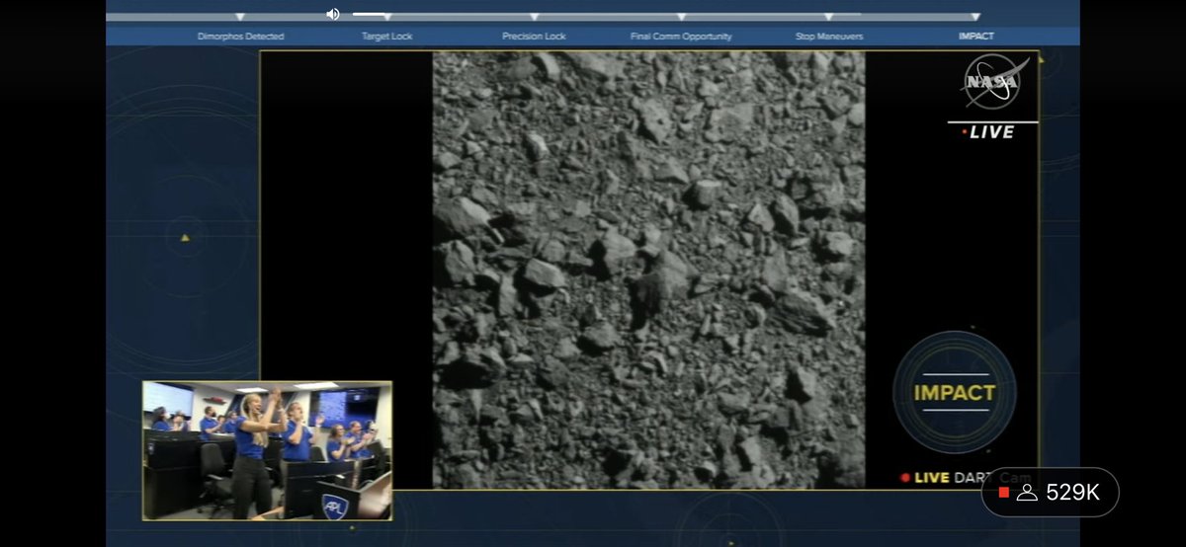Tap the 529K viewer count
The image size is (1186, 547).
coord(1072,493)
